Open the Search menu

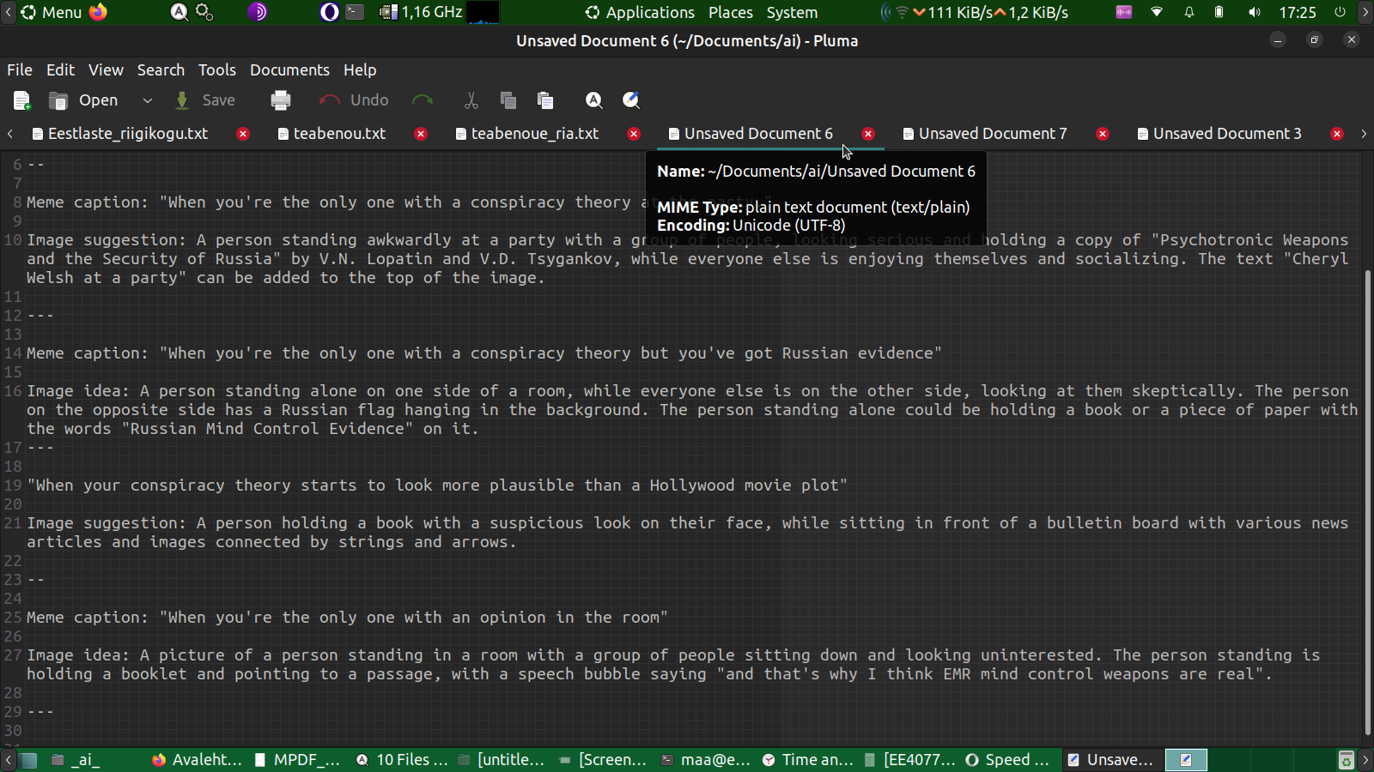click(x=161, y=70)
